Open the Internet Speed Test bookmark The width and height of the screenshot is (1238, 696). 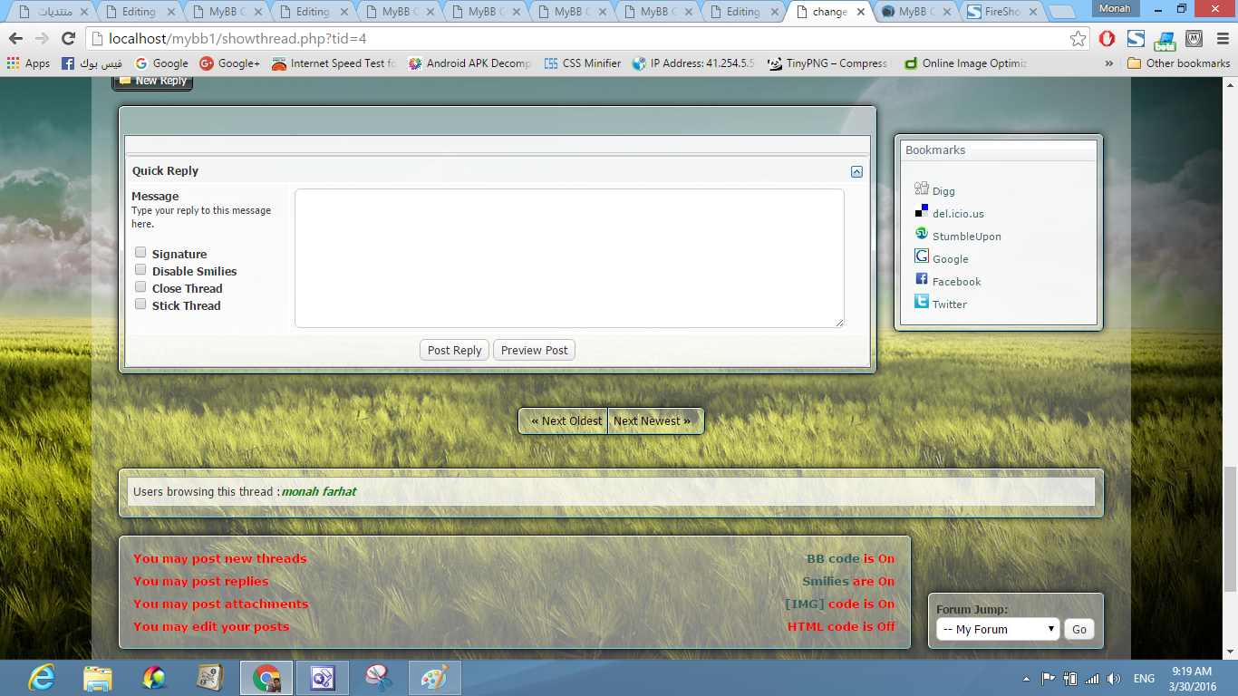click(333, 63)
